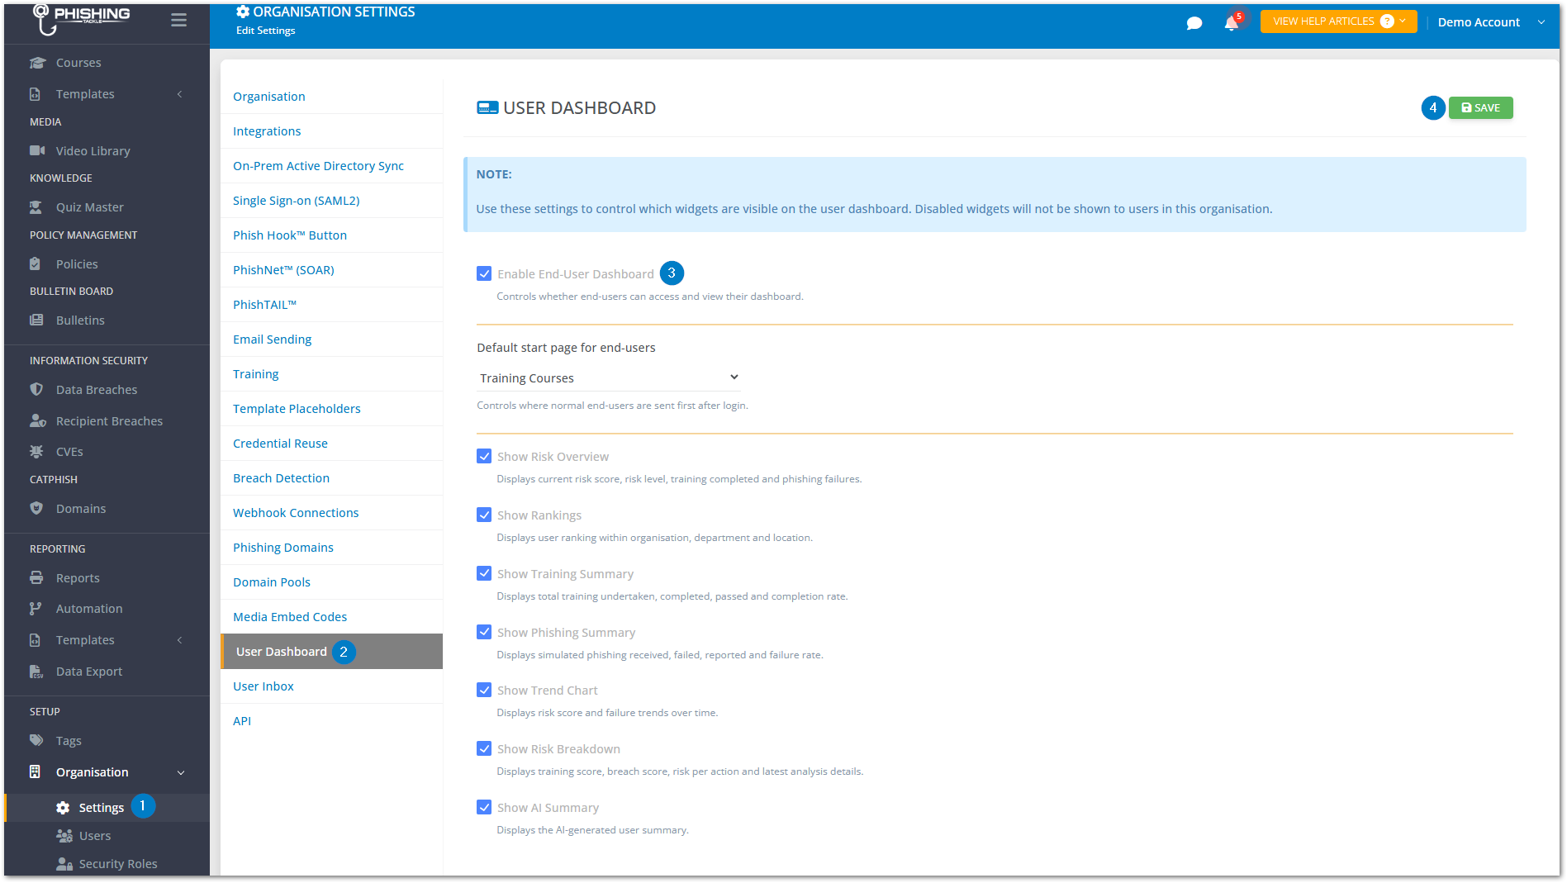The width and height of the screenshot is (1567, 883).
Task: Click the Users group icon
Action: click(x=64, y=836)
